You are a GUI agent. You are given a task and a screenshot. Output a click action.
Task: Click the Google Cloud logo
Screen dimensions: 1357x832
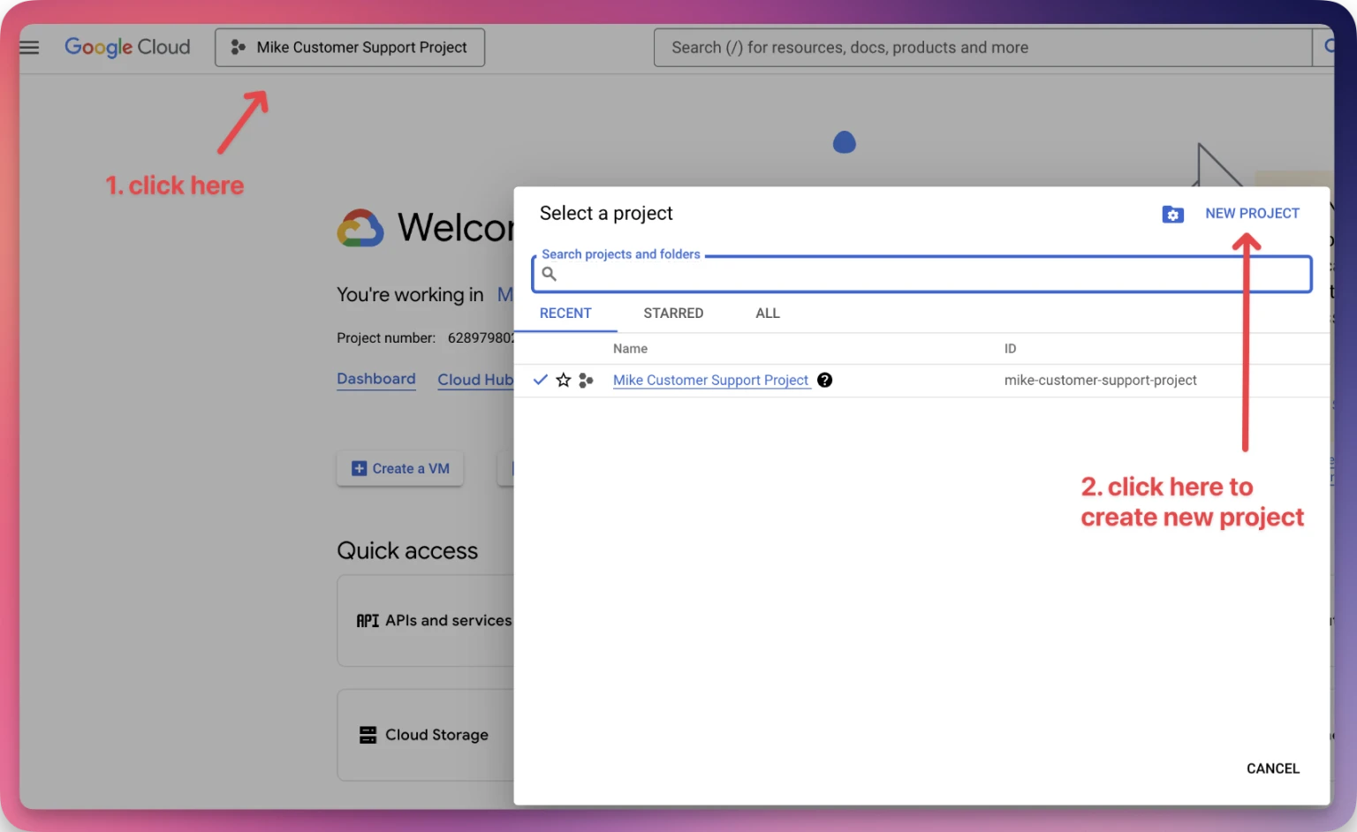pos(127,47)
